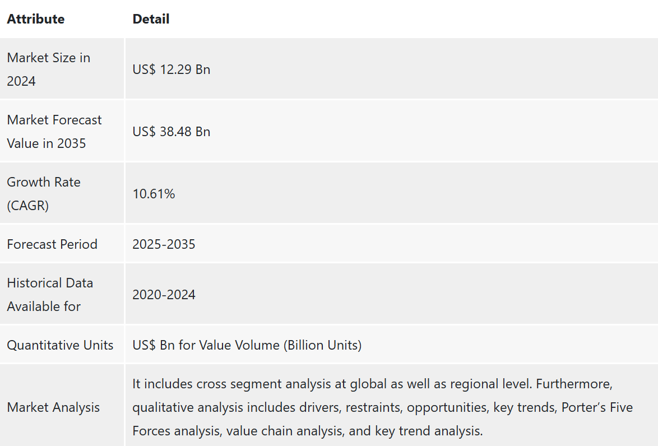Viewport: 658px width, 446px height.
Task: Select the Market Analysis label
Action: (x=53, y=407)
